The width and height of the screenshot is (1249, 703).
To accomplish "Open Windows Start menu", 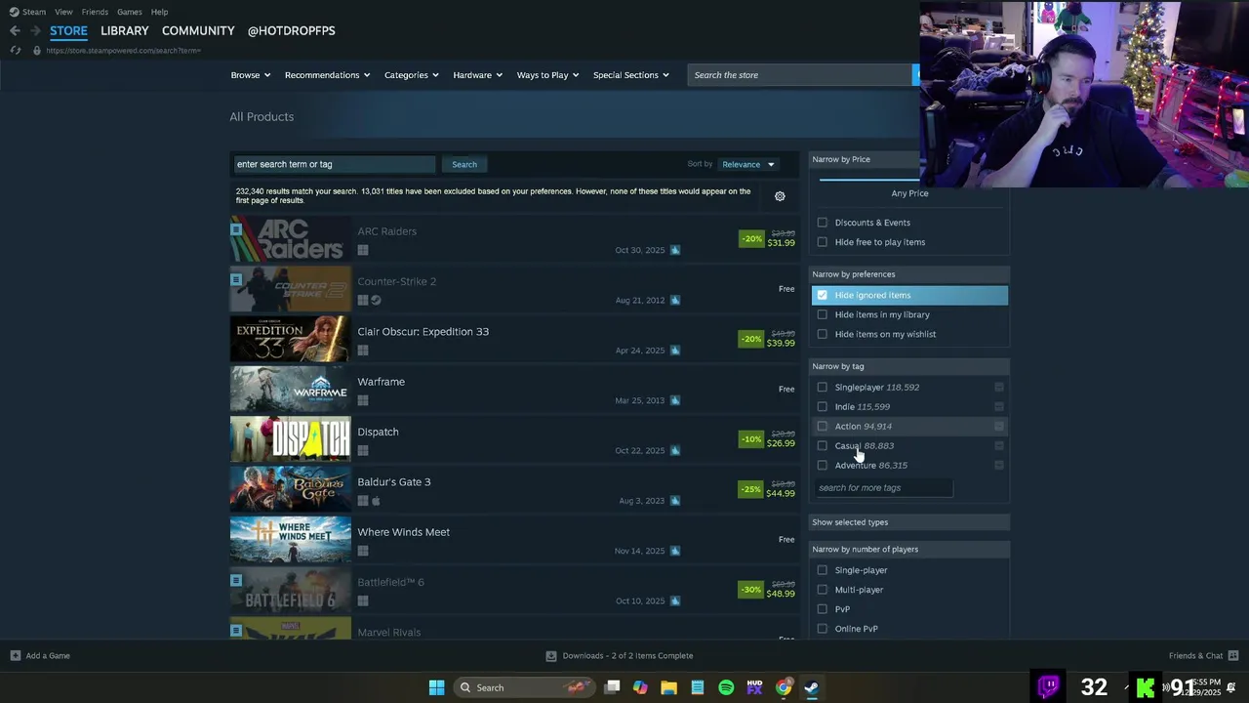I will click(436, 687).
